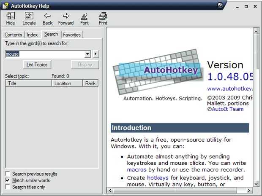The image size is (262, 196).
Task: Click the horizontal scrollbar thumb
Action: [175, 191]
